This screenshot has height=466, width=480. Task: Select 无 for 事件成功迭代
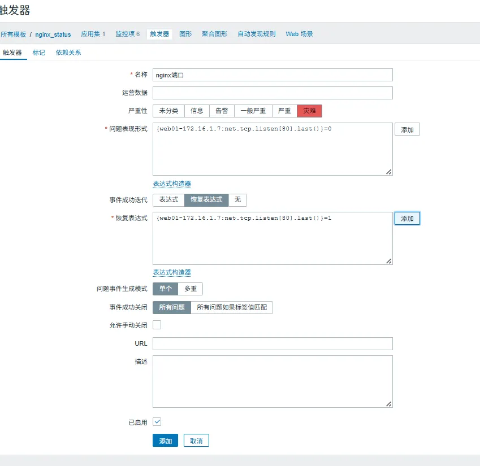pos(237,200)
